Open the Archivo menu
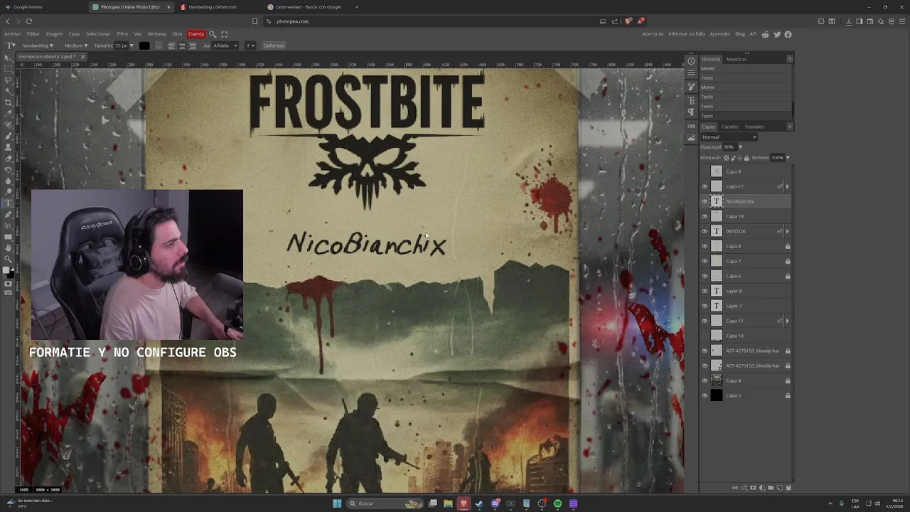Screen dimensions: 910x512 click(12, 34)
